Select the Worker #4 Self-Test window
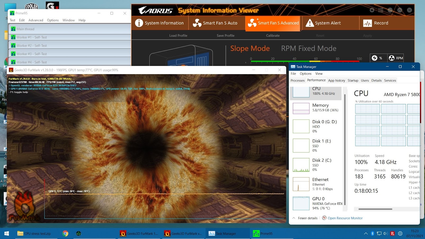The width and height of the screenshot is (425, 239). (70, 62)
